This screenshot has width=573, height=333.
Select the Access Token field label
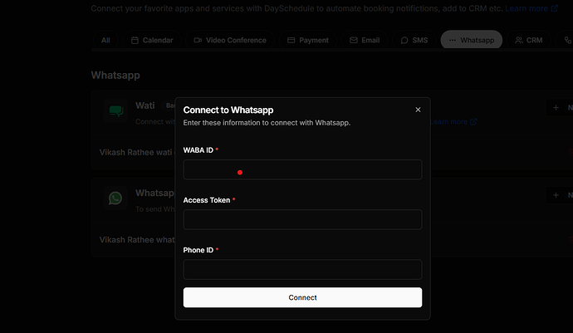pos(207,200)
